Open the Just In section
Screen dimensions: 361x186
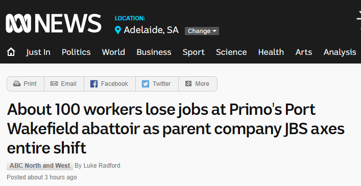[38, 52]
